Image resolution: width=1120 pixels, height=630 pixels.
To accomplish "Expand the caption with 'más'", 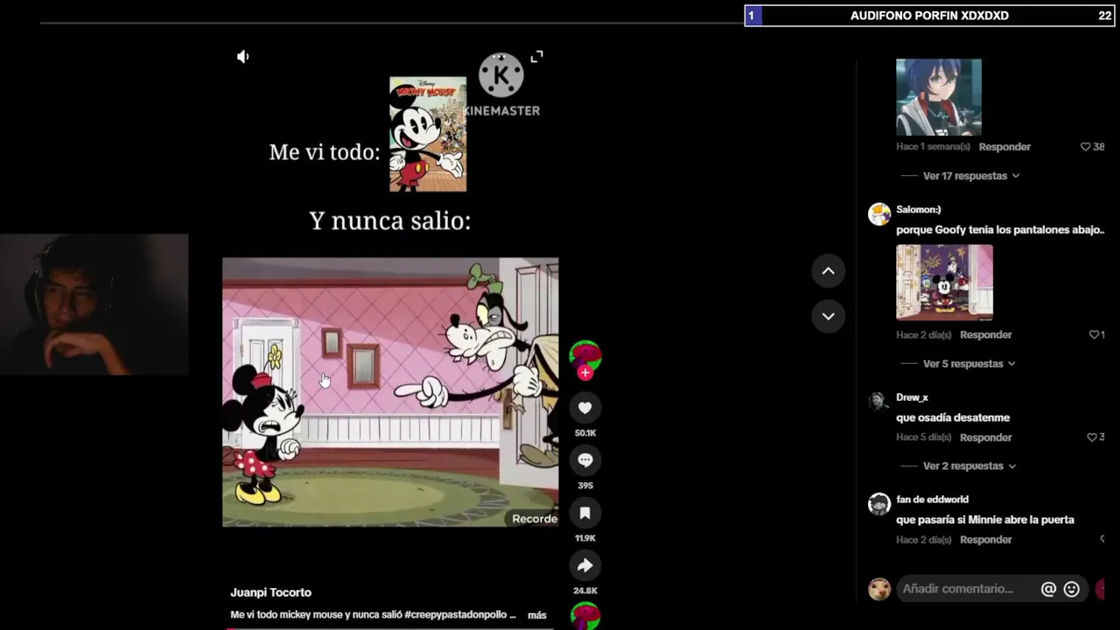I will click(x=537, y=615).
